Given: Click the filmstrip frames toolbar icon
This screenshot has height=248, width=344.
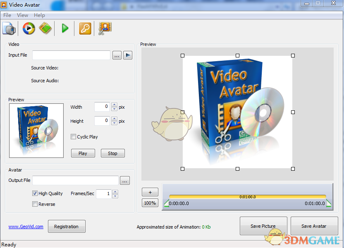Looking at the screenshot, I should click(45, 28).
